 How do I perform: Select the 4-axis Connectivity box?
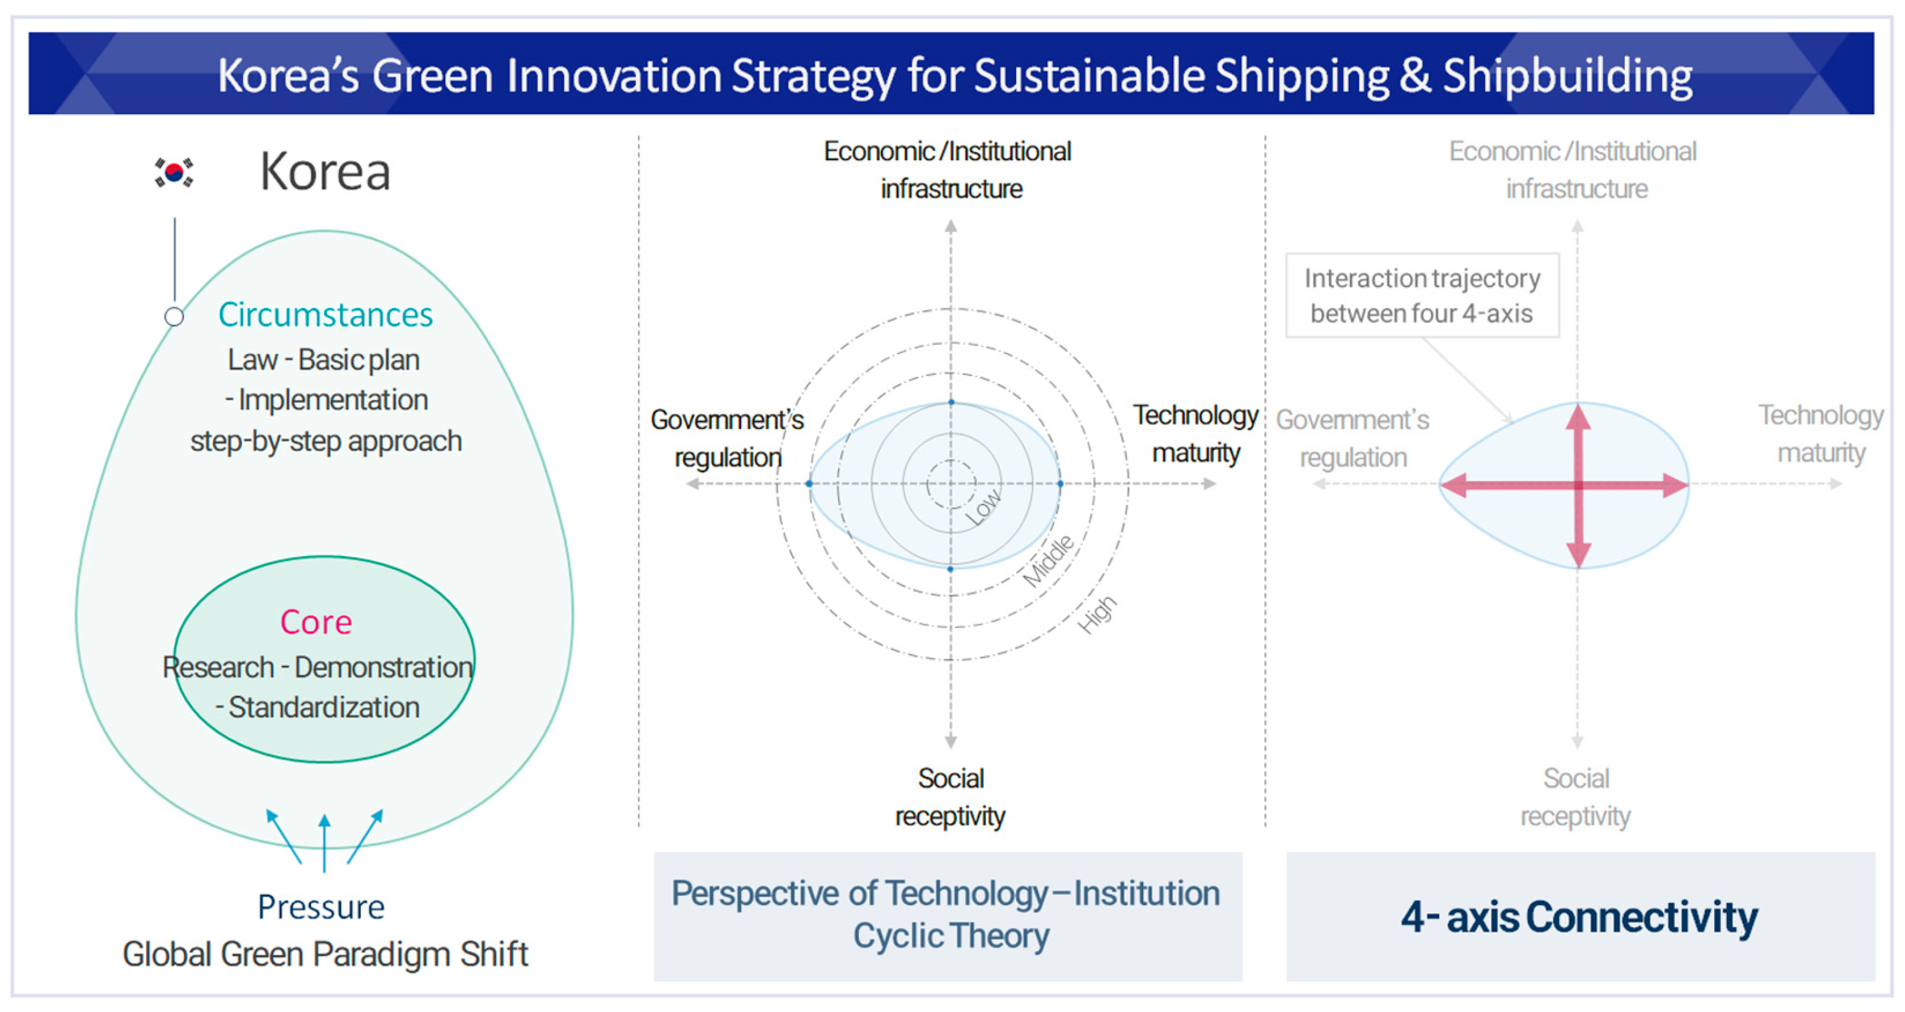pyautogui.click(x=1580, y=917)
